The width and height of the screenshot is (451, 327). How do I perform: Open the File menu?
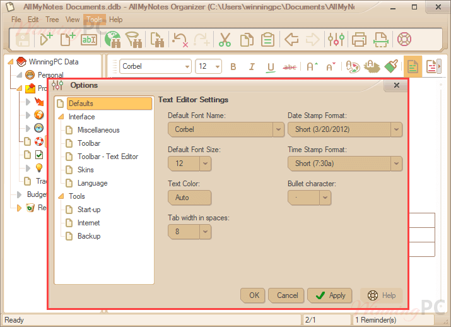pyautogui.click(x=16, y=20)
